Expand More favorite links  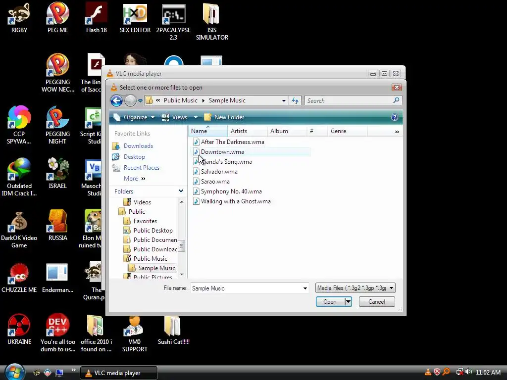click(135, 179)
